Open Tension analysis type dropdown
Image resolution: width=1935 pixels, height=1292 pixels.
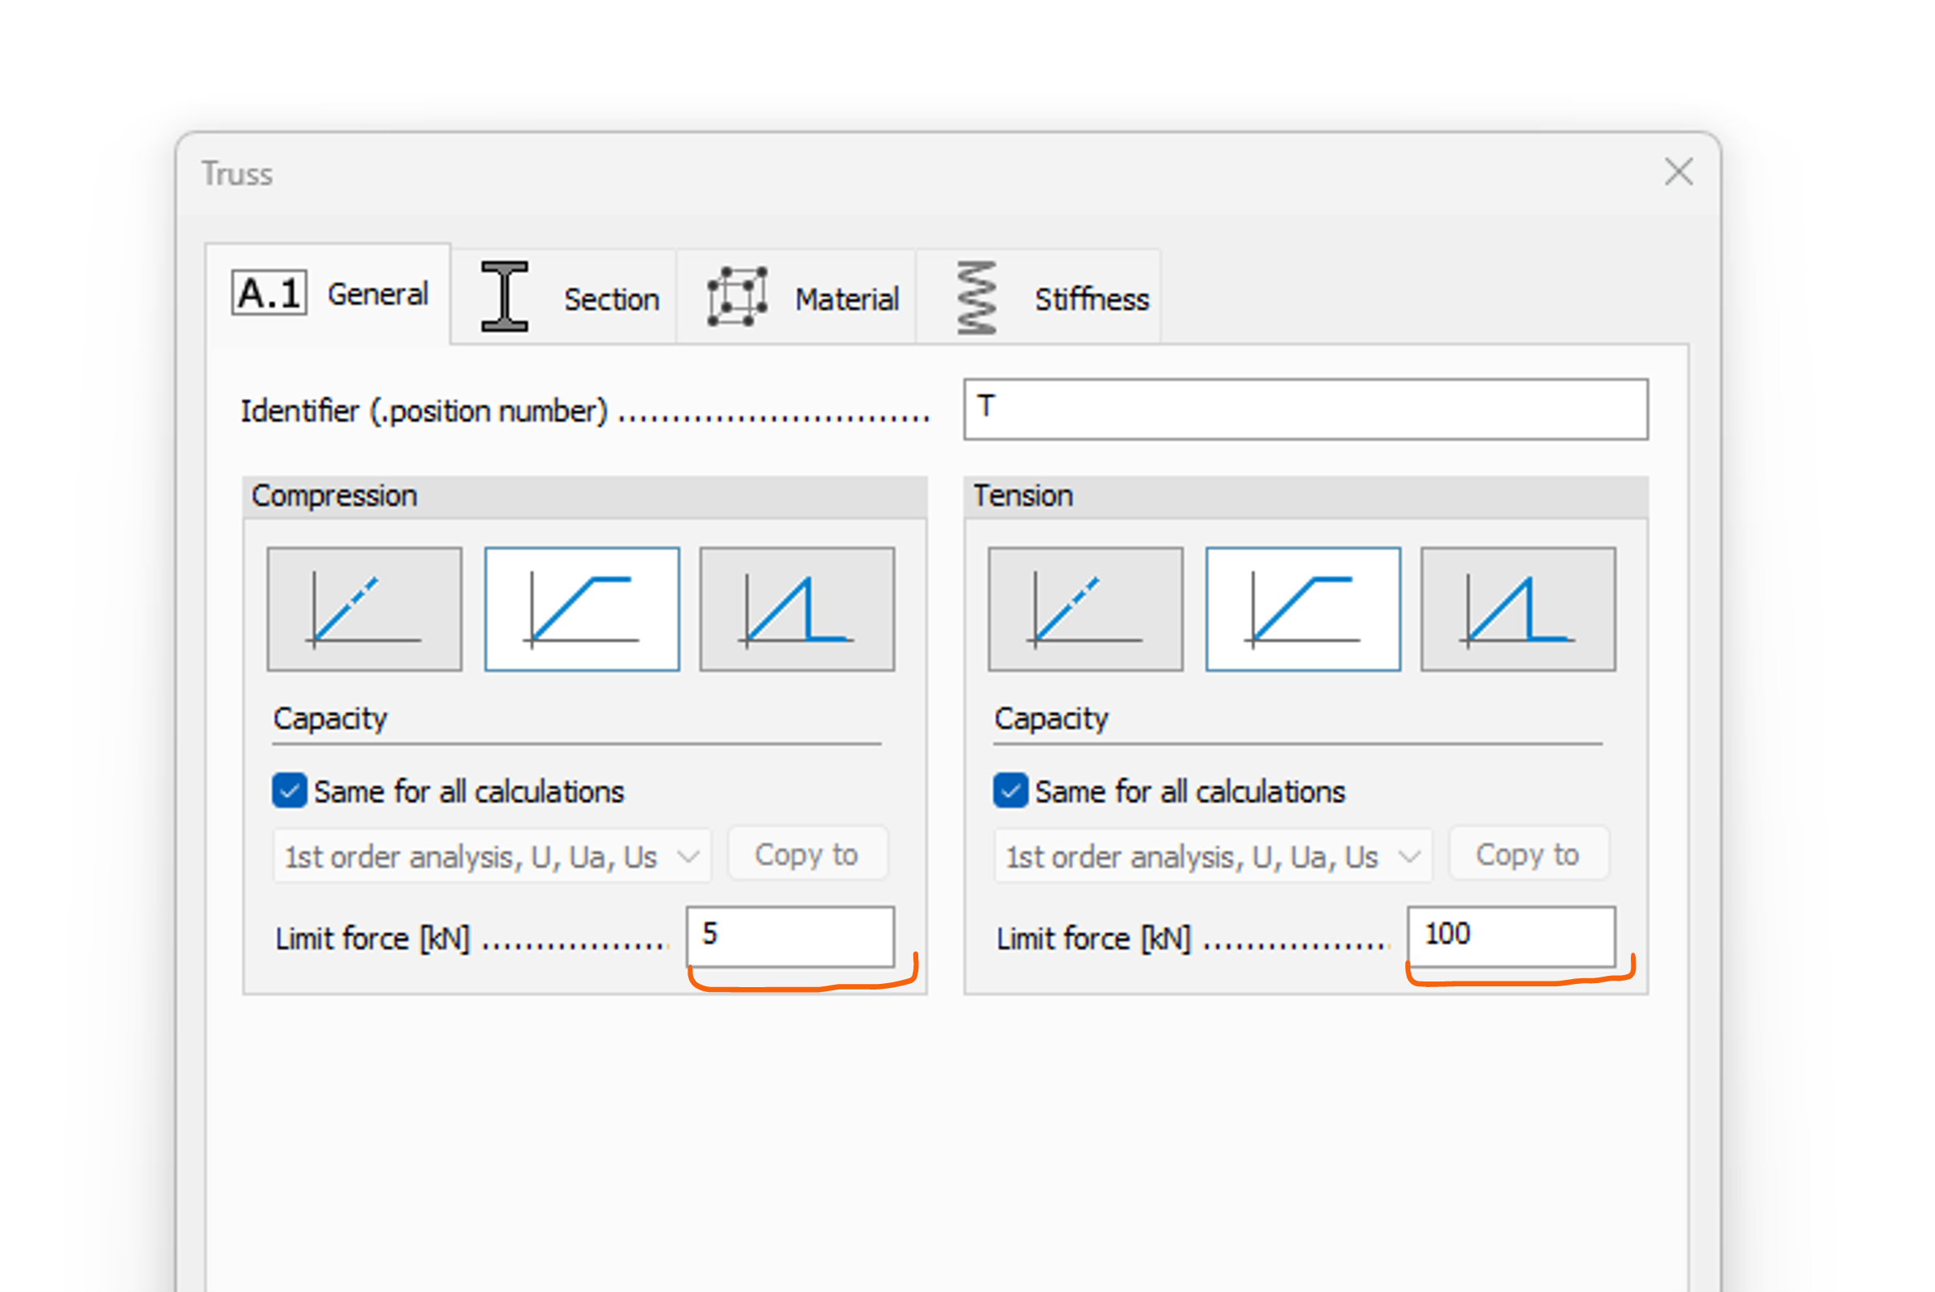(x=1213, y=856)
